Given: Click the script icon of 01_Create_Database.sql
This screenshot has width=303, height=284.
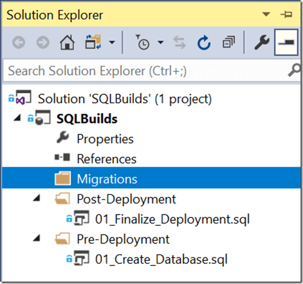Looking at the screenshot, I should (81, 258).
